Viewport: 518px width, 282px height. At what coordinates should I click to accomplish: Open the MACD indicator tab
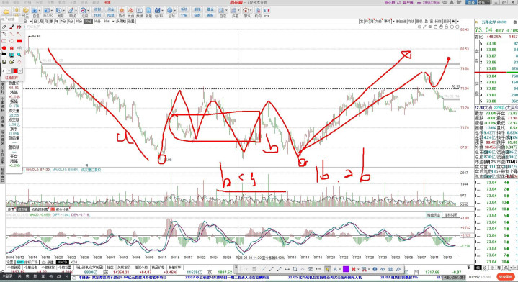[x=62, y=262]
